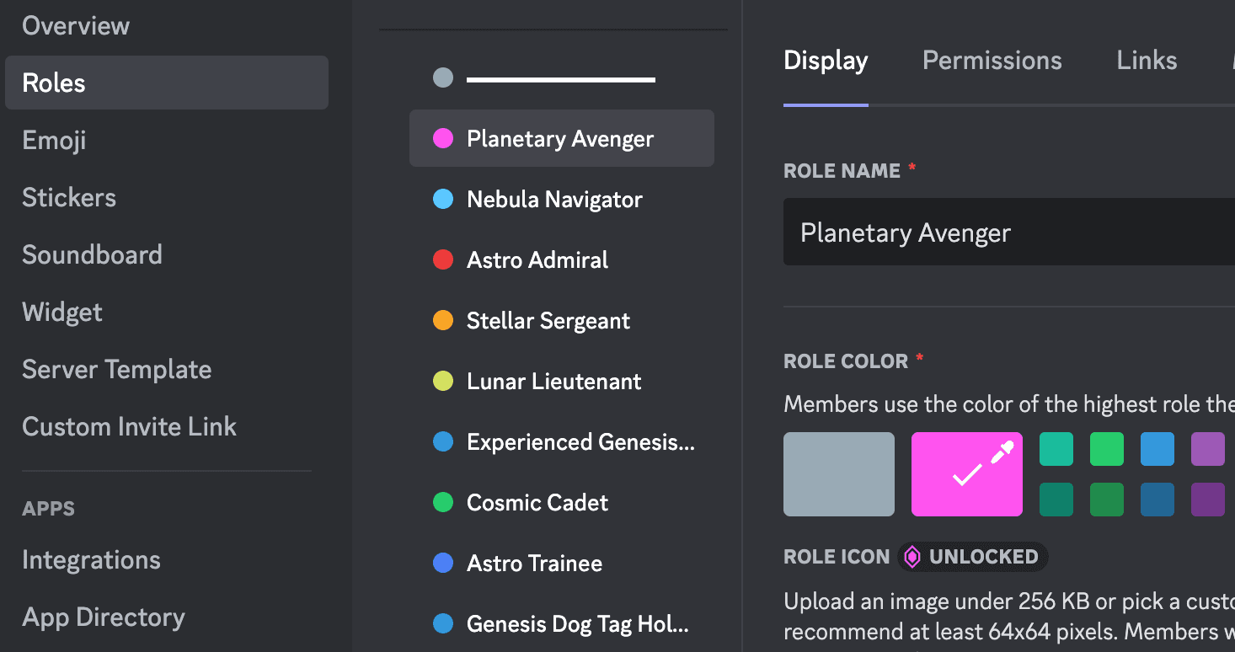Pick the dark blue color swatch
This screenshot has height=652, width=1235.
pyautogui.click(x=1157, y=500)
